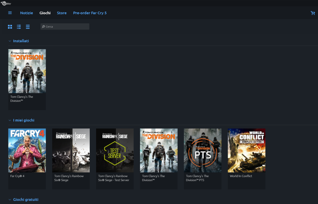The height and width of the screenshot is (204, 318).
Task: Click the 'World In Conflict' title
Action: (241, 176)
